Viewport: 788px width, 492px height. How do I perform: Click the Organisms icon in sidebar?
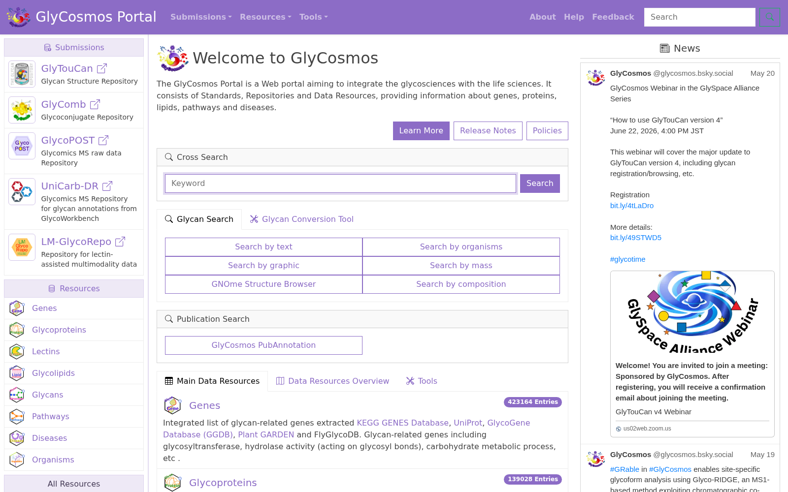(17, 460)
